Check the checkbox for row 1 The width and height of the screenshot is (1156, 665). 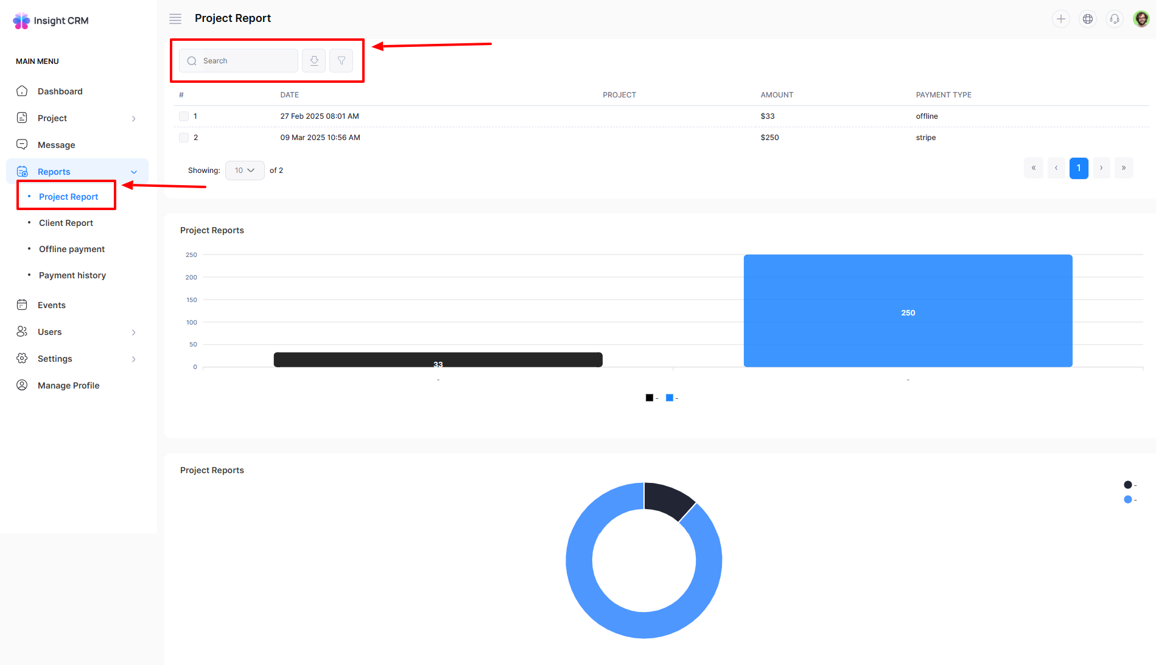click(184, 116)
